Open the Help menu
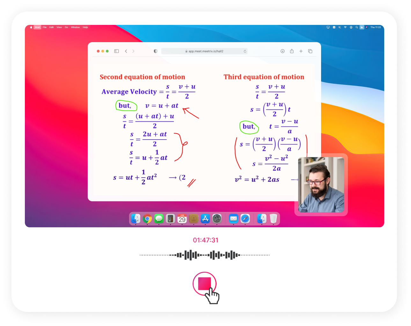This screenshot has width=411, height=326. [x=85, y=27]
